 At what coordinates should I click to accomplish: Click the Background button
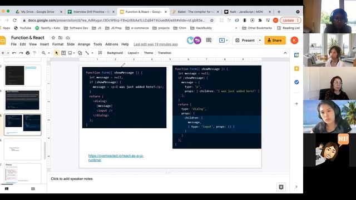tap(115, 53)
